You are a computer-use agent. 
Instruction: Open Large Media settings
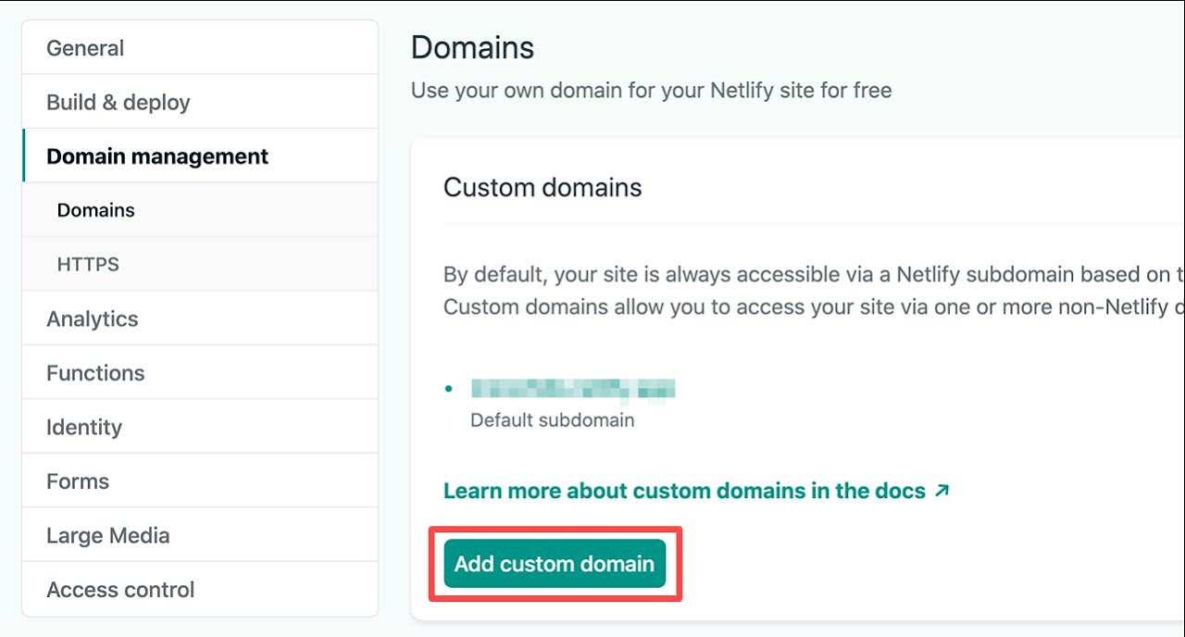click(200, 535)
